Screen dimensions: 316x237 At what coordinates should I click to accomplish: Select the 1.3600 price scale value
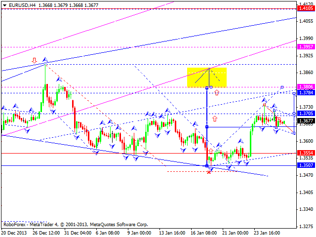[x=306, y=141]
